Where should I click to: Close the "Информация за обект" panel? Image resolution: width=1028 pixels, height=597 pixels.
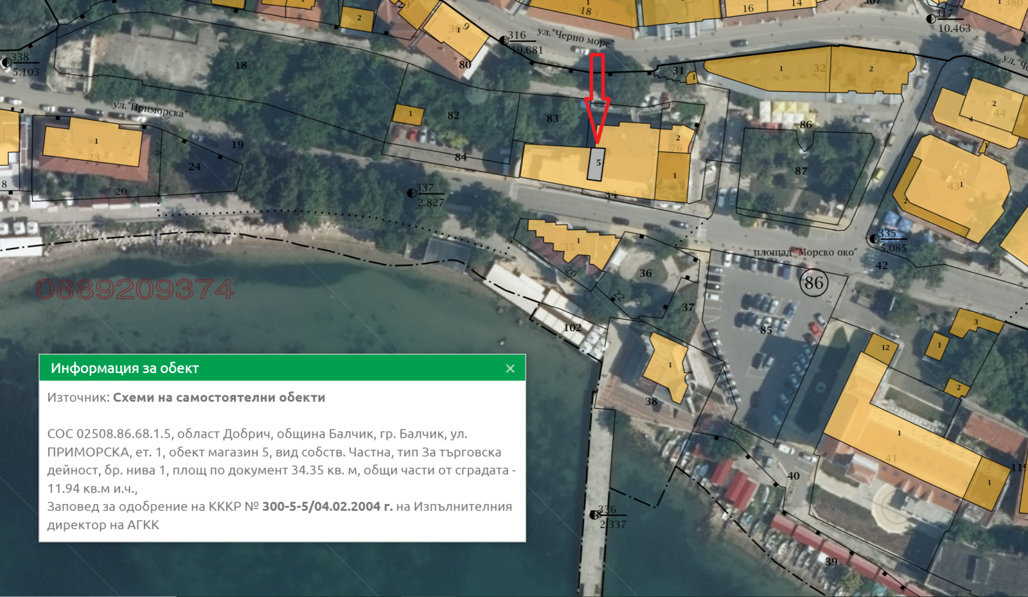pos(510,368)
